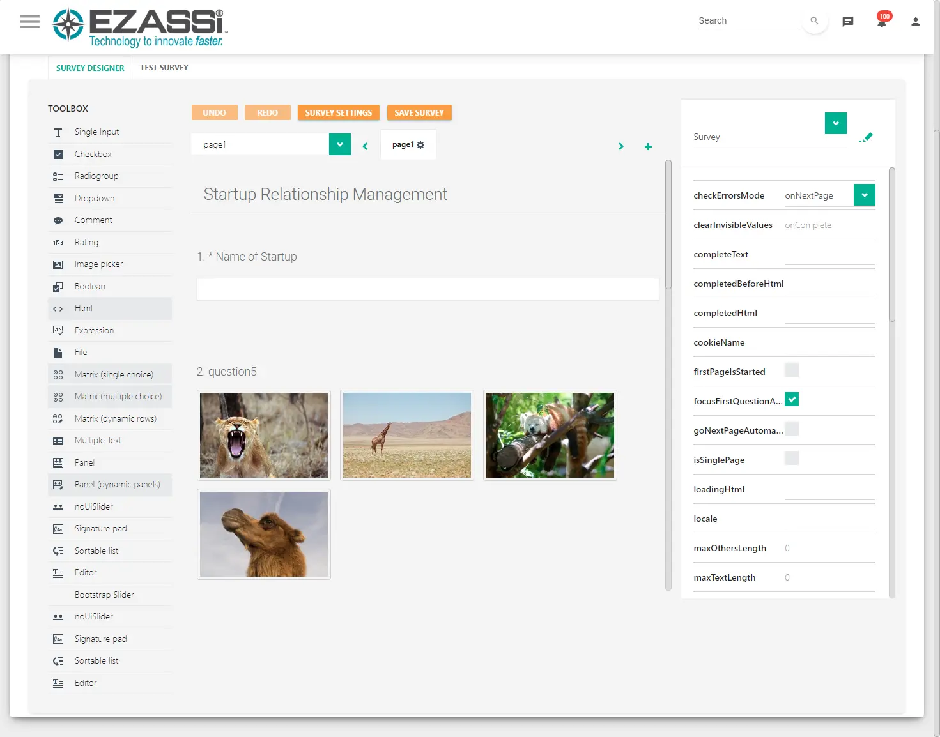The height and width of the screenshot is (737, 940).
Task: Click the File toolbox icon
Action: point(58,353)
